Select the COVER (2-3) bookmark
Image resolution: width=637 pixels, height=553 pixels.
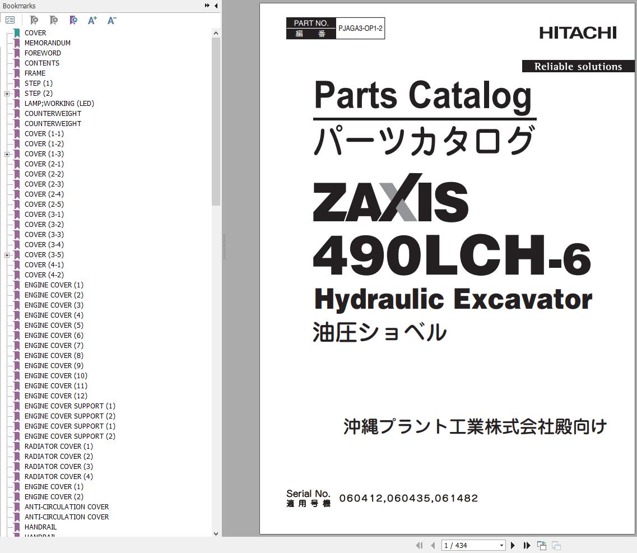click(44, 184)
